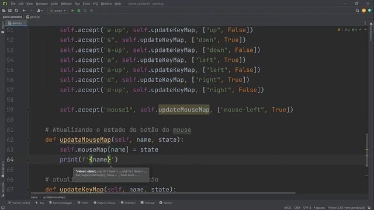Open the Navigate menu
Screen dimensions: 374x210
[41, 3]
